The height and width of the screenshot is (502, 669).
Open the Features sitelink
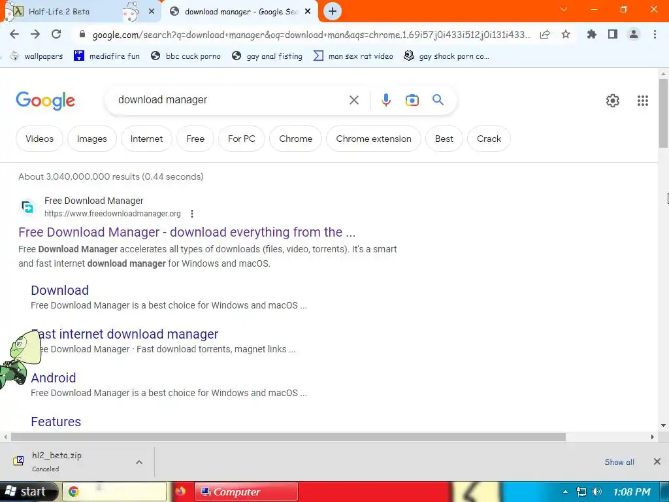pos(56,422)
